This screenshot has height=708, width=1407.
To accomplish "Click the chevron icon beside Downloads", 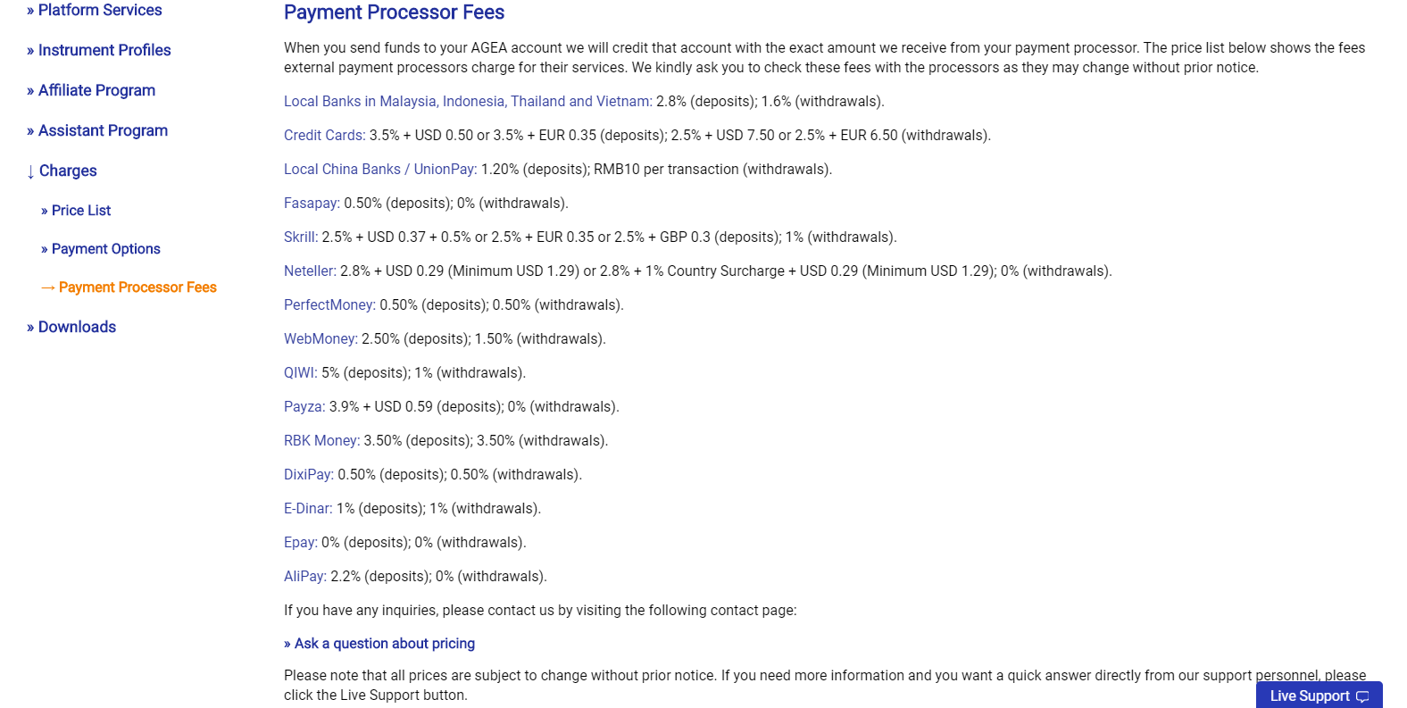I will (31, 327).
